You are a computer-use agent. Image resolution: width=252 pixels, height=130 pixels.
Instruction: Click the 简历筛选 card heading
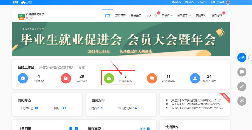(24, 100)
